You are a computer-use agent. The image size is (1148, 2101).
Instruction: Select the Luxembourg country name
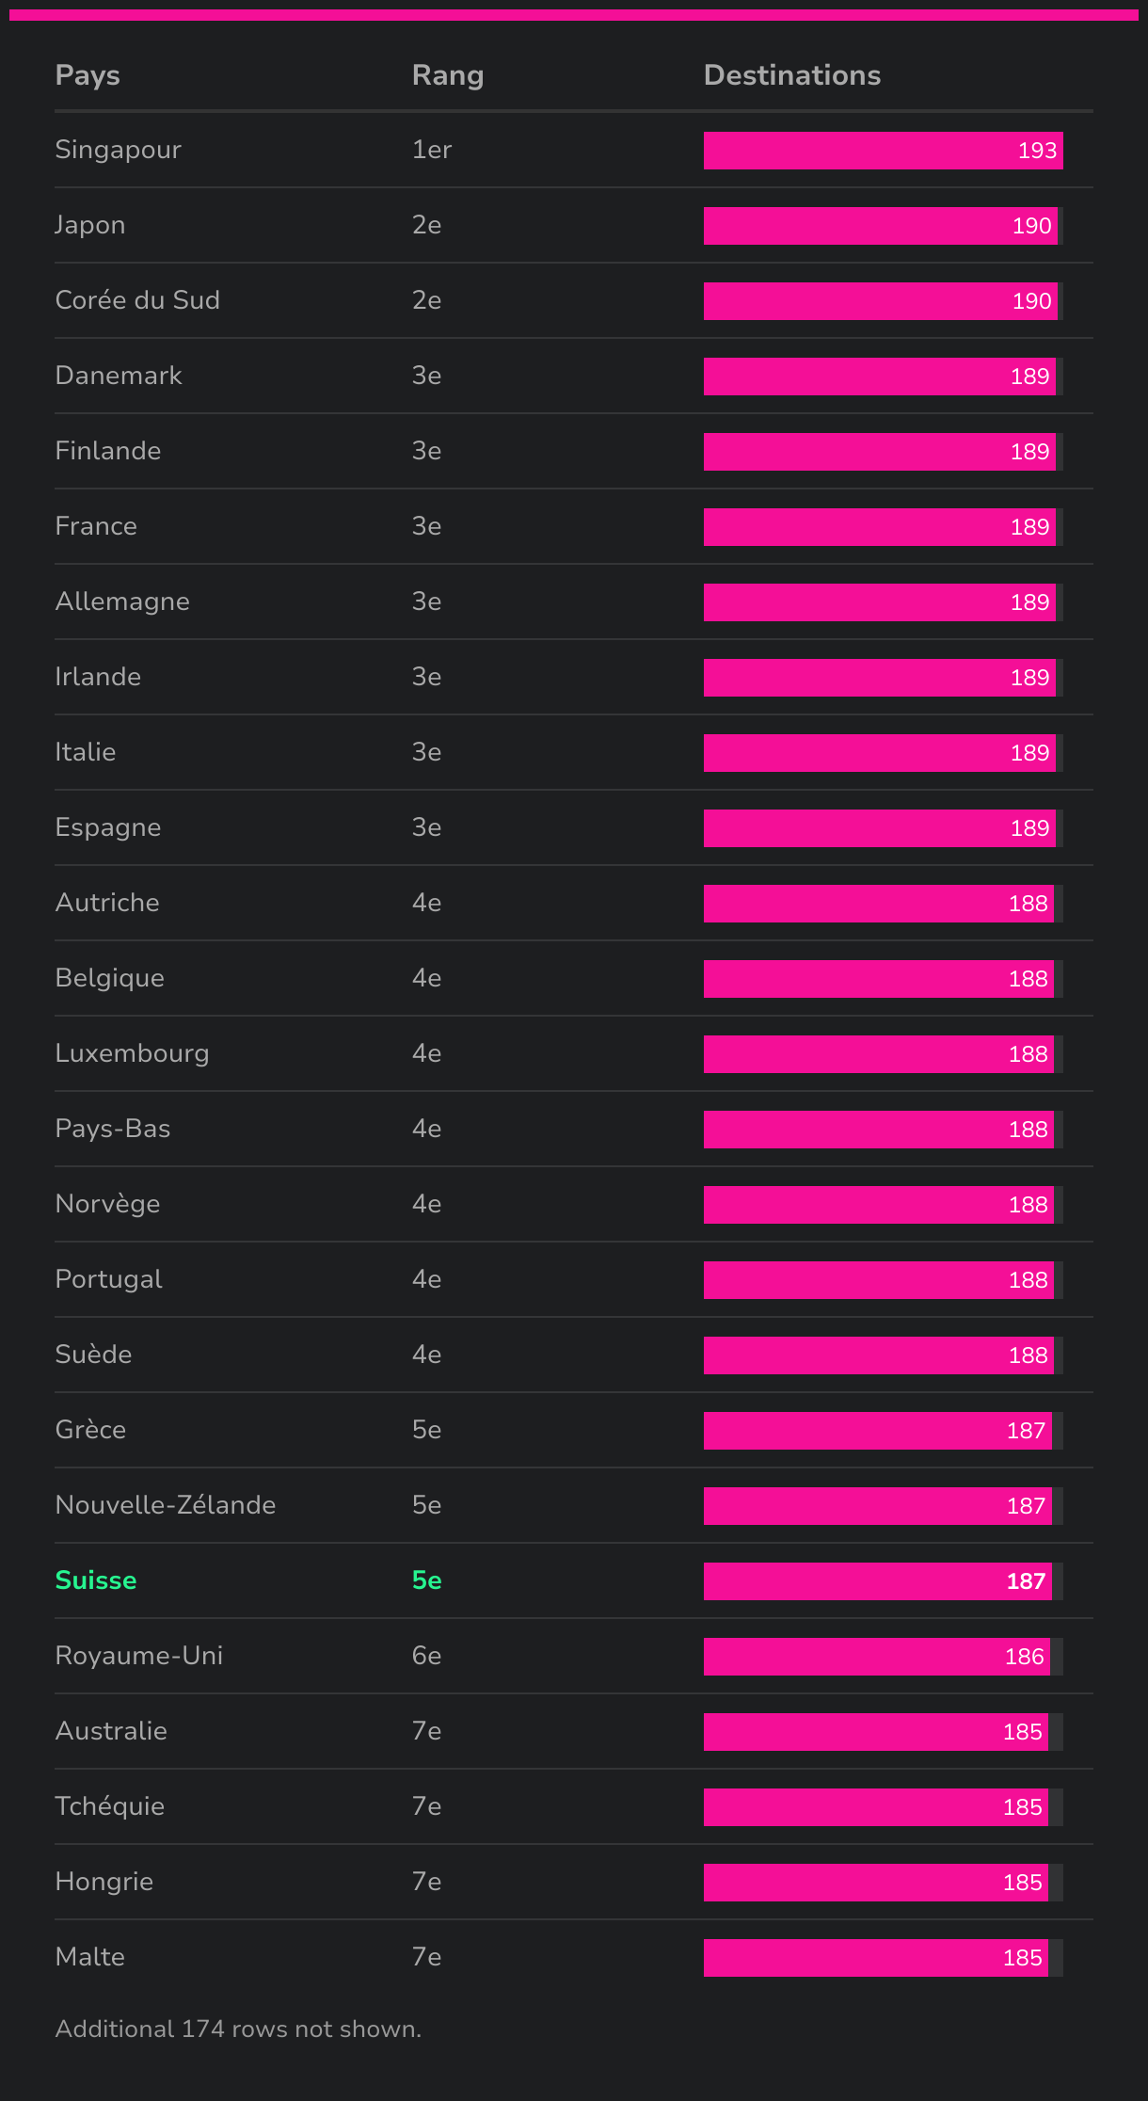click(132, 1053)
